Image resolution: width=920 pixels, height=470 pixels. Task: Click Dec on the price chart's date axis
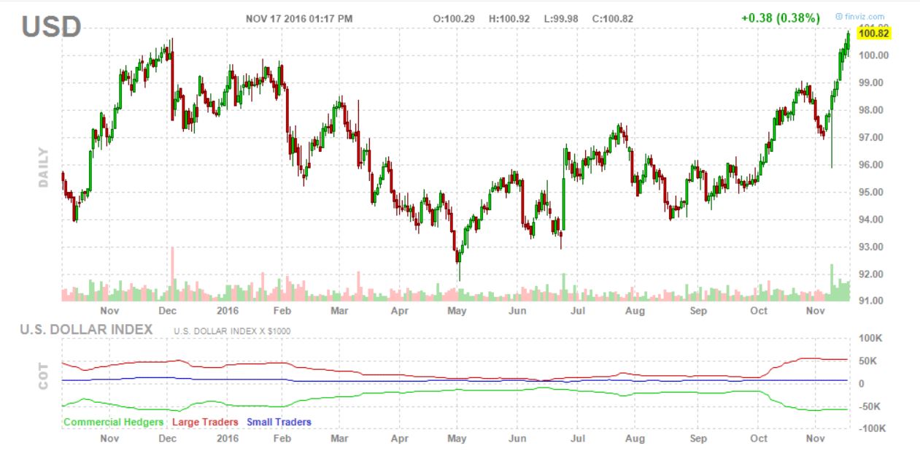(168, 310)
